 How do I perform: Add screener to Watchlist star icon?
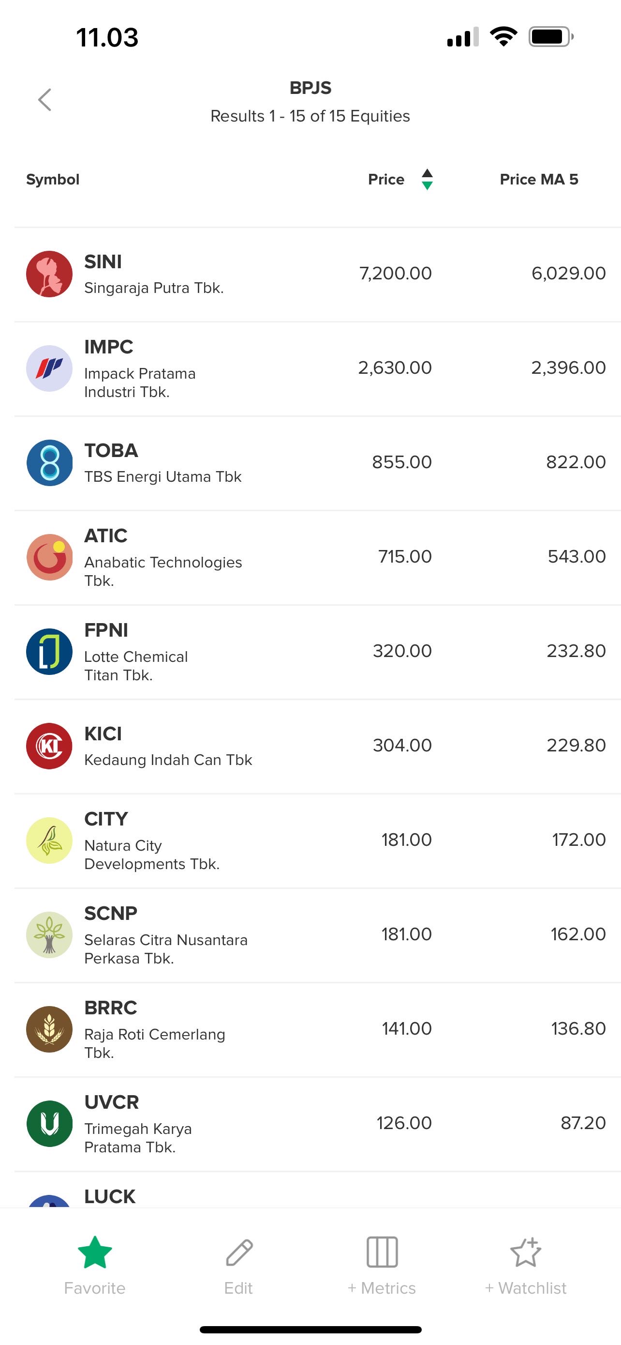pyautogui.click(x=526, y=1253)
